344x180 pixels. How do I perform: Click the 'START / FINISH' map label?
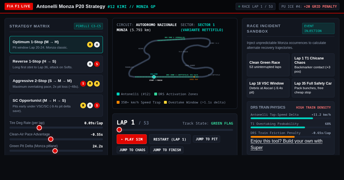point(156,80)
